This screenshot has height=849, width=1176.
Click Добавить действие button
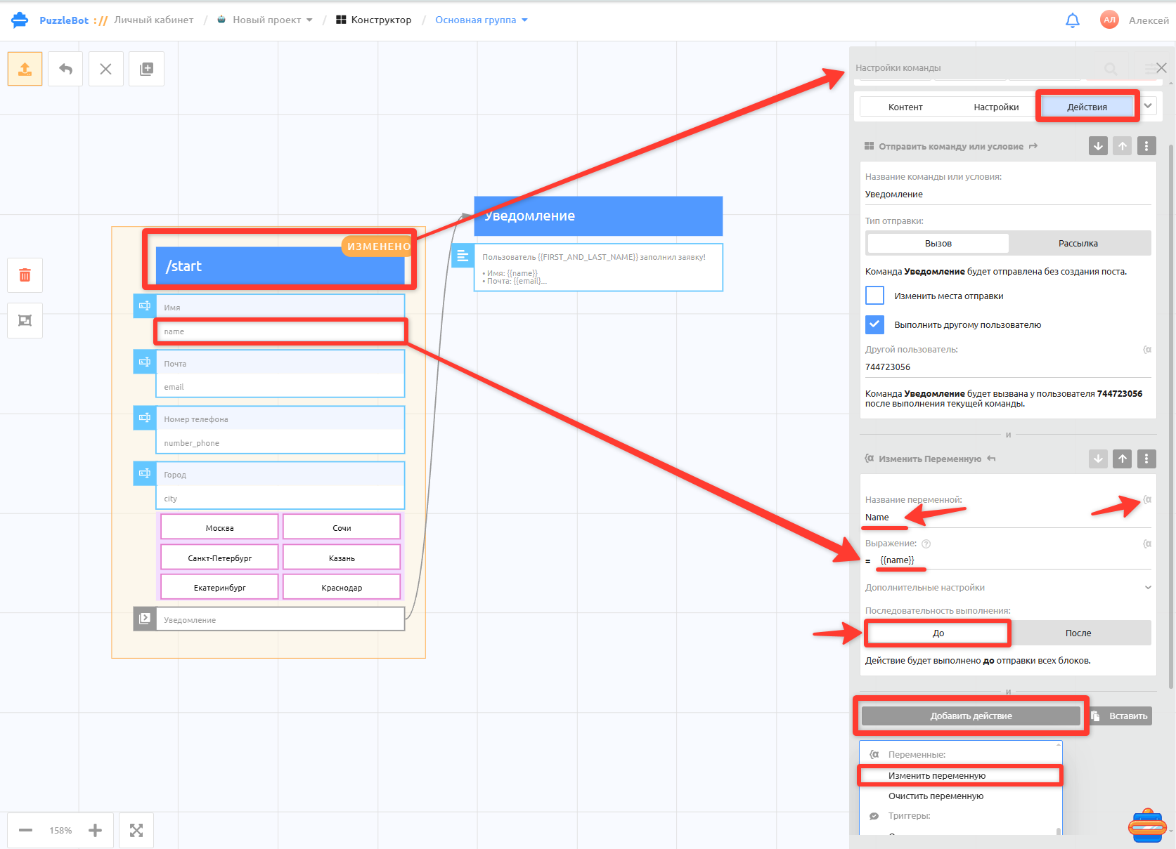click(971, 716)
